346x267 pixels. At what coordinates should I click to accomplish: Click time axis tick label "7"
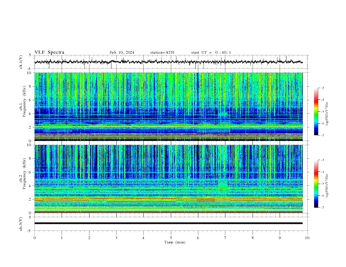point(225,238)
